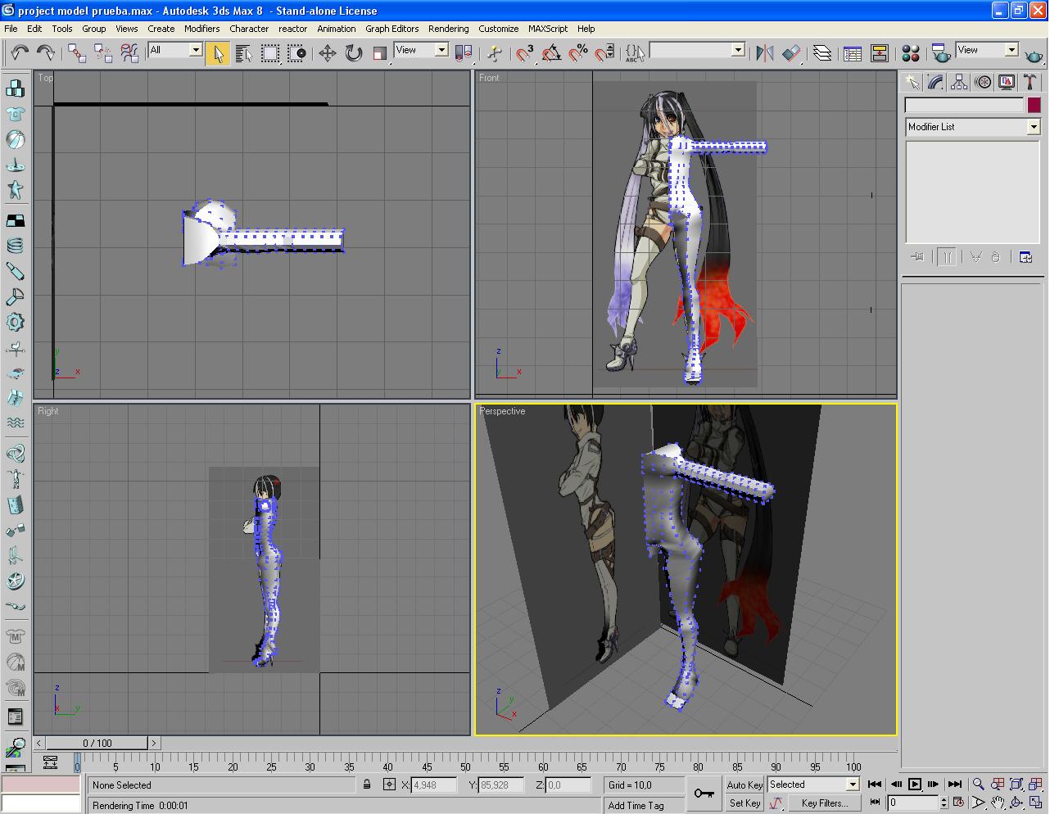Viewport: 1050px width, 814px height.
Task: Activate the Select and Rotate tool
Action: tap(354, 53)
